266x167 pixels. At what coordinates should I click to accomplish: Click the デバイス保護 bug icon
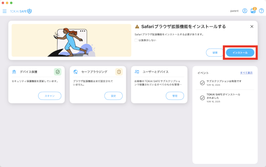pos(14,72)
